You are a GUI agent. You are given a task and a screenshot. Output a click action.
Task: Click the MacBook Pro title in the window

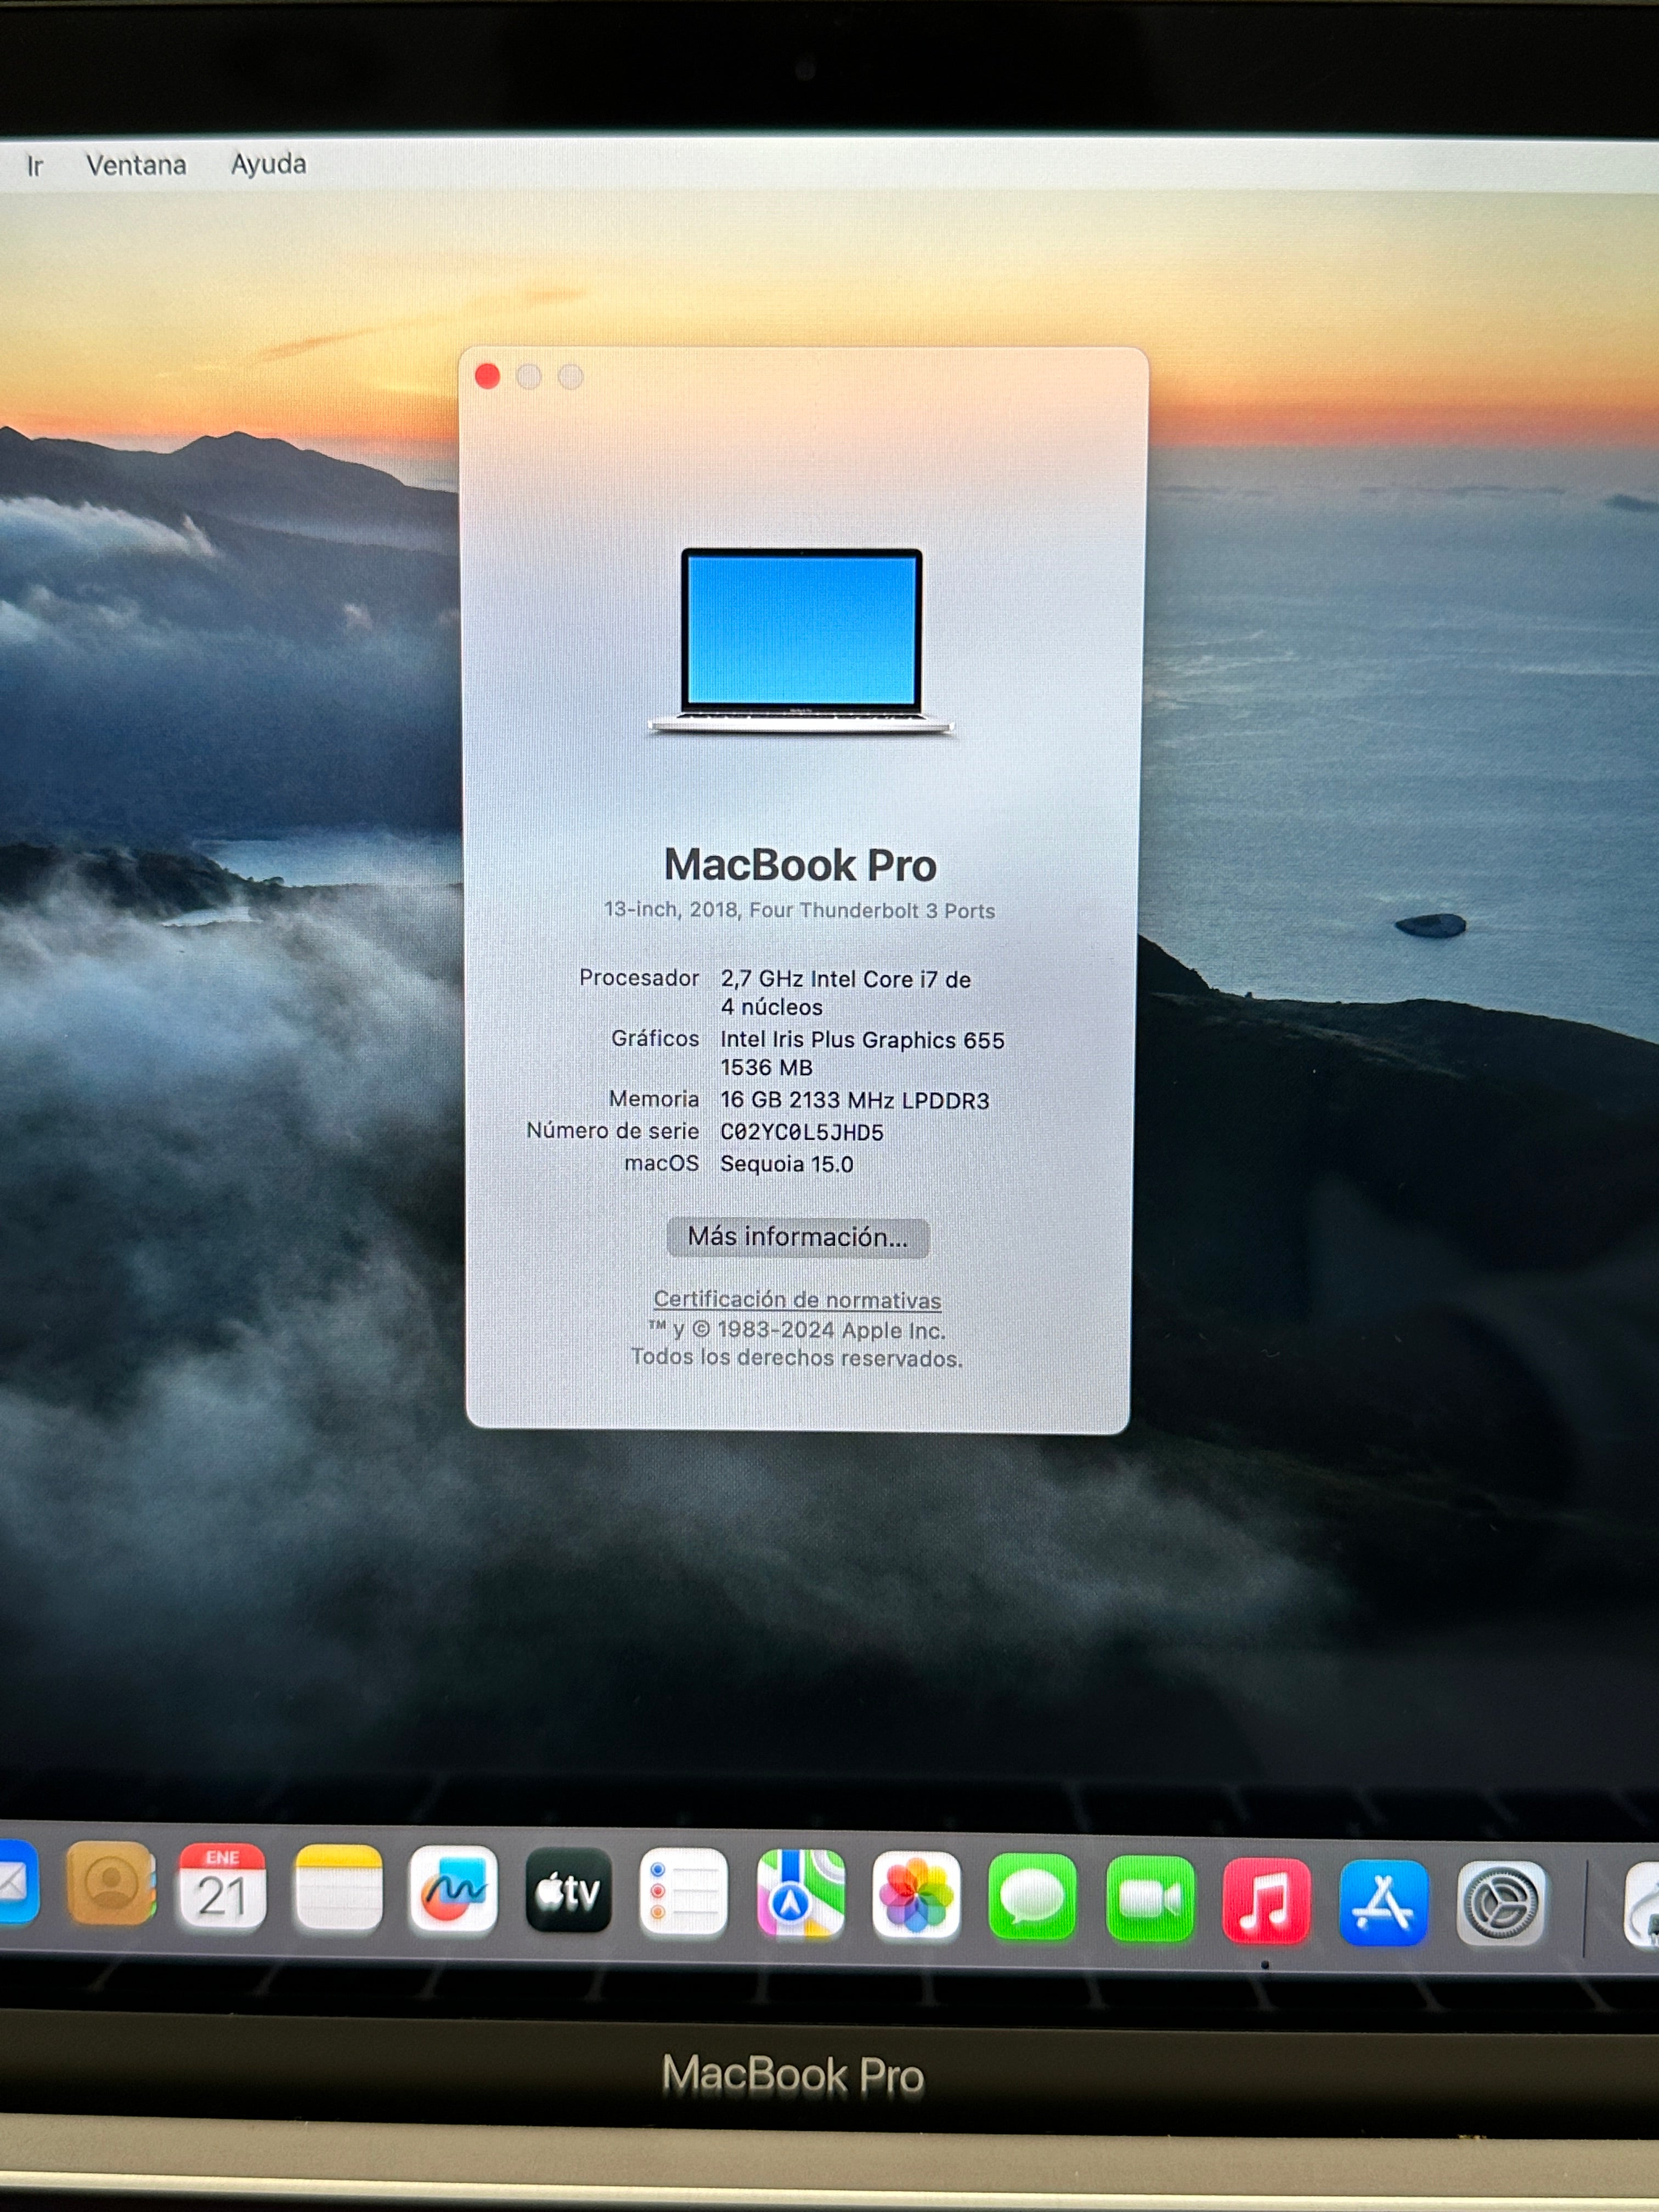coord(800,865)
